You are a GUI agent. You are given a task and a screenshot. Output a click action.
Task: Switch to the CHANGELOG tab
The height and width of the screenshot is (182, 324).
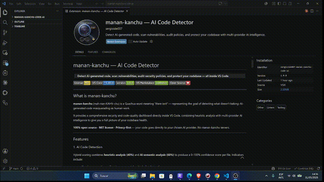(x=109, y=52)
